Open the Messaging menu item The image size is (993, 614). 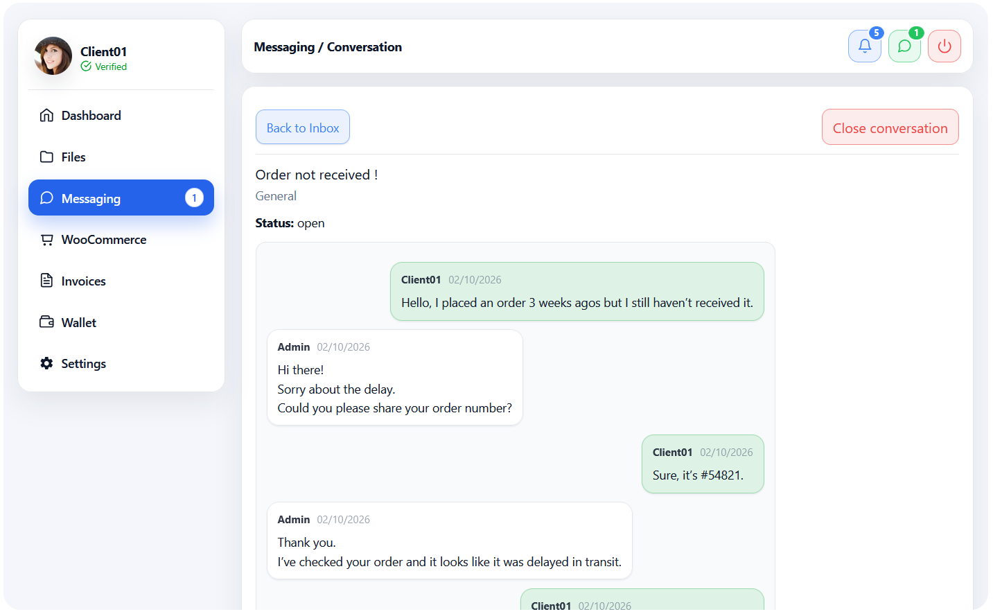tap(91, 199)
